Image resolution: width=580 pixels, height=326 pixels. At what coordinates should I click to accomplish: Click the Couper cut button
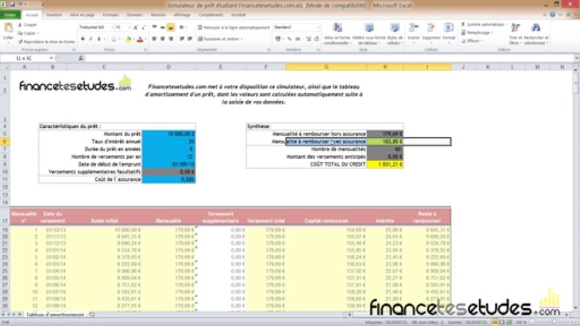(x=27, y=25)
